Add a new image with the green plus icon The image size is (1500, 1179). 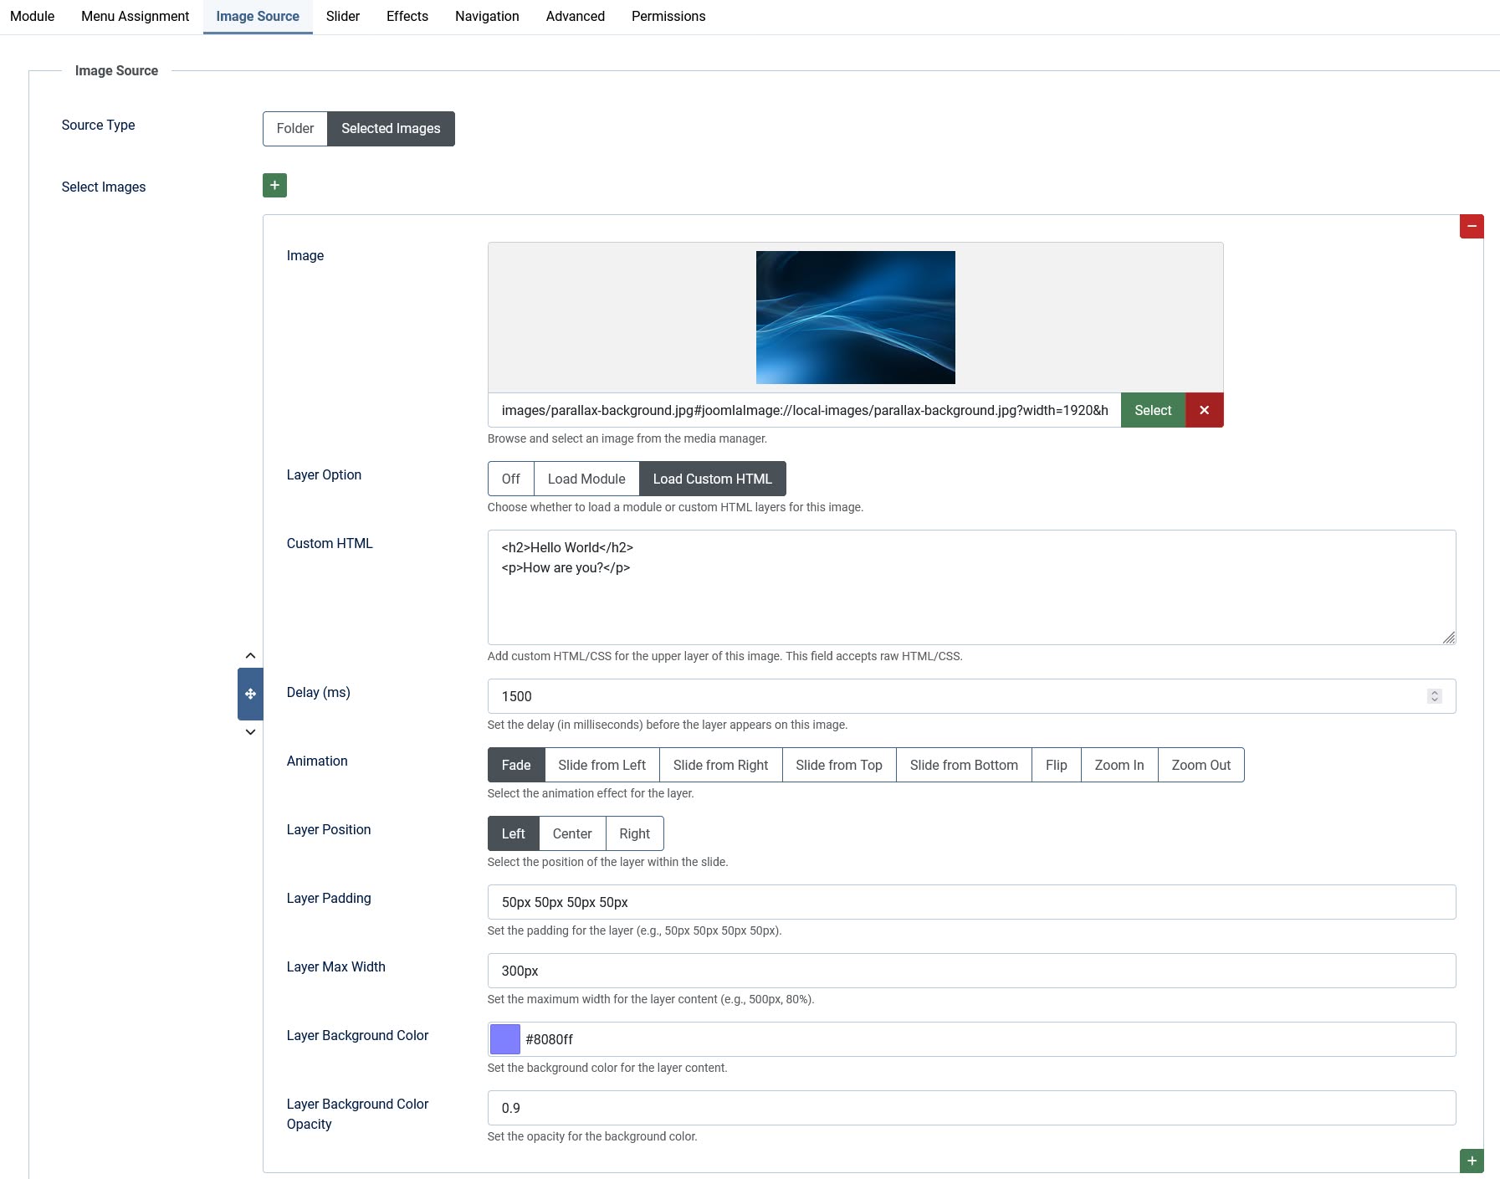tap(274, 185)
